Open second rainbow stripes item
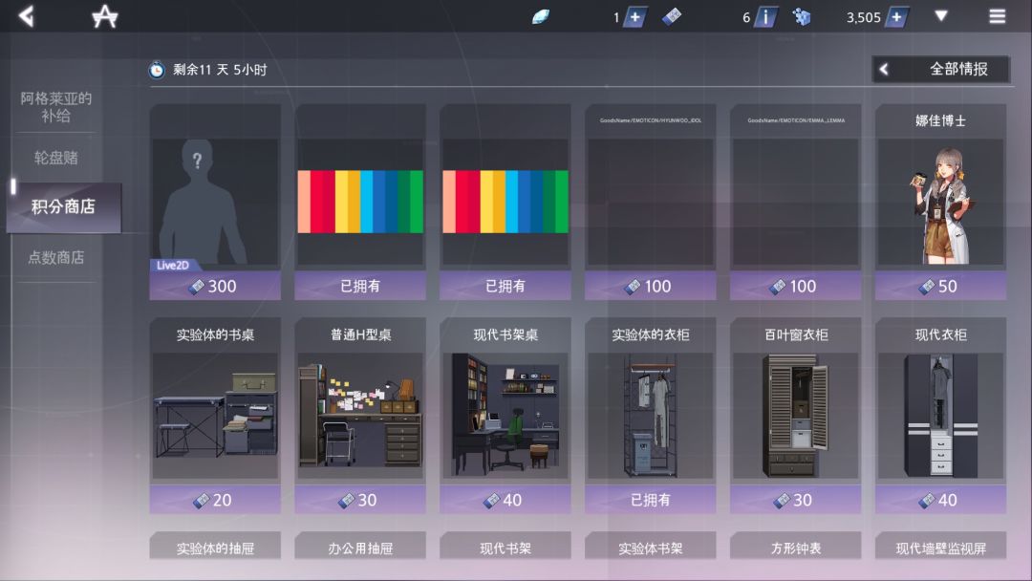The image size is (1032, 581). tap(505, 202)
